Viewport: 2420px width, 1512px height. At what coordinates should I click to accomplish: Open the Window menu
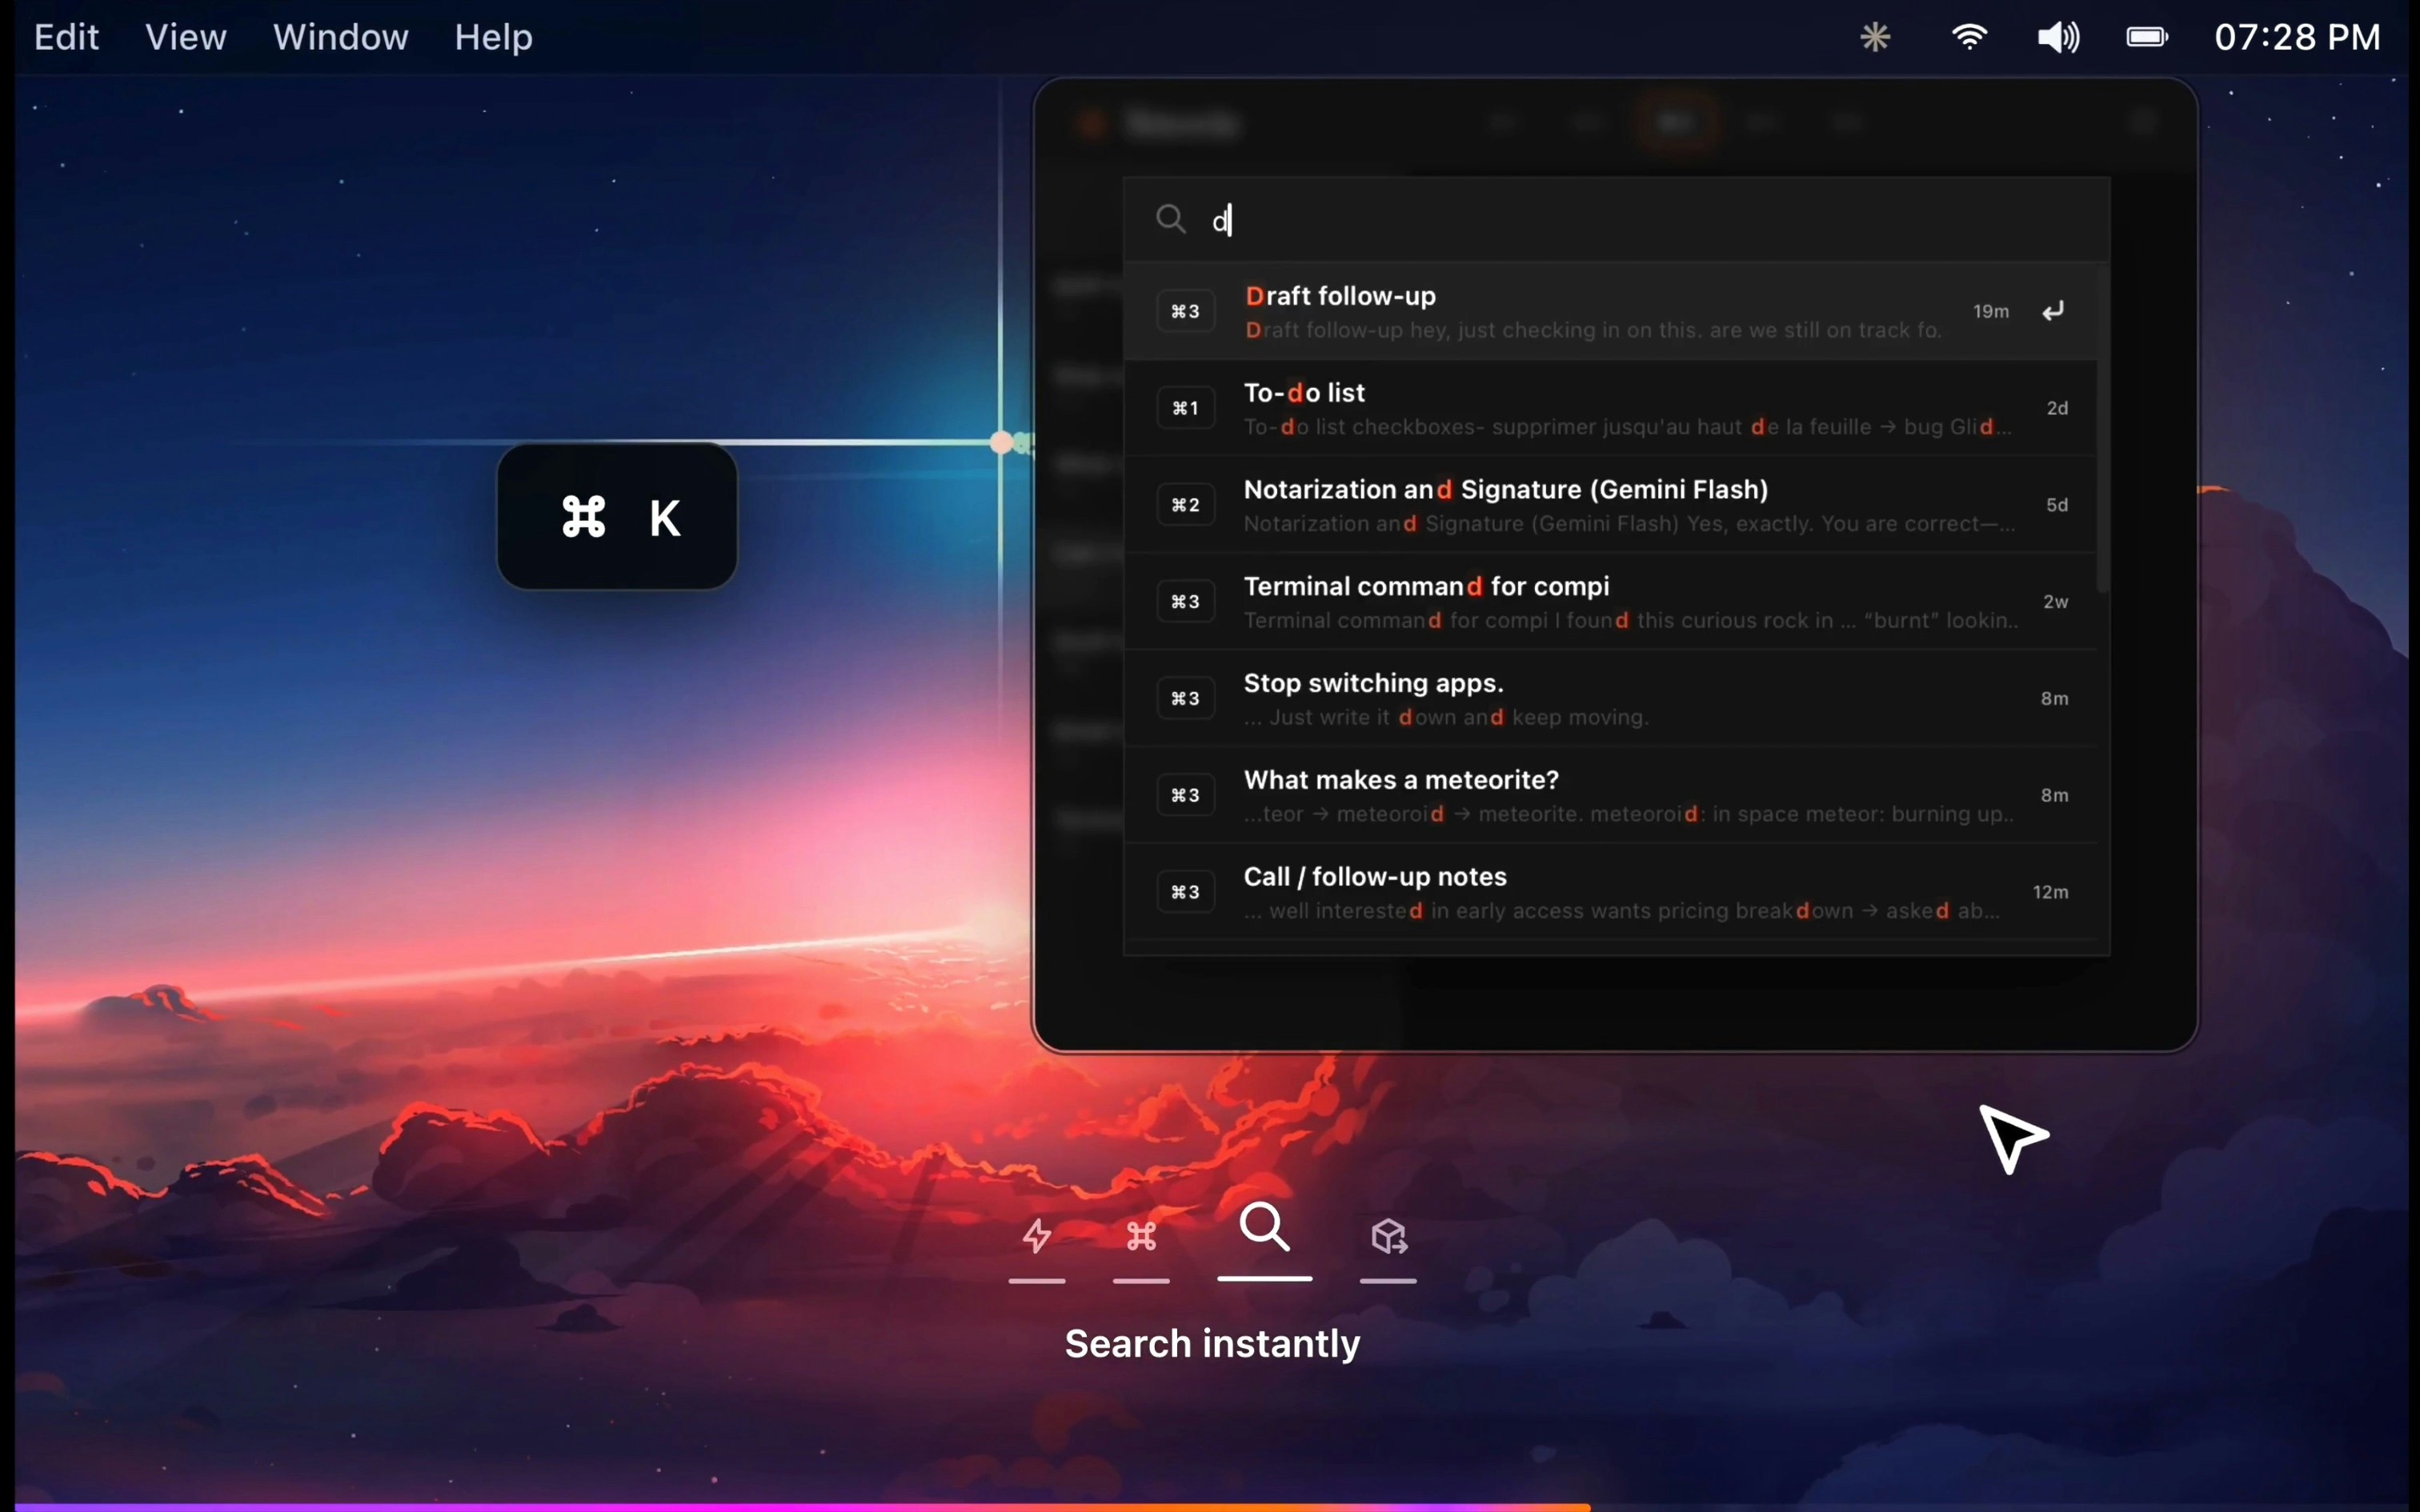coord(341,37)
